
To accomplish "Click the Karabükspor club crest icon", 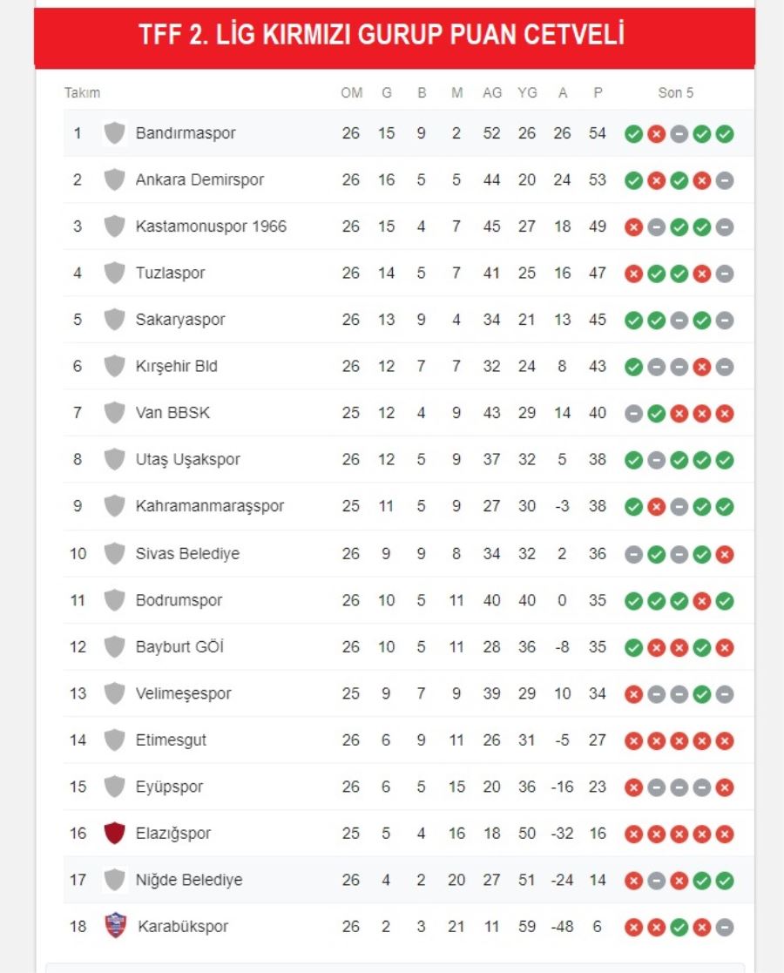I will [116, 926].
